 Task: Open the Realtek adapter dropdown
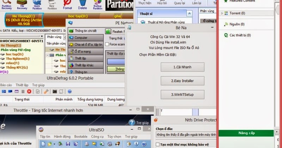[119, 31]
